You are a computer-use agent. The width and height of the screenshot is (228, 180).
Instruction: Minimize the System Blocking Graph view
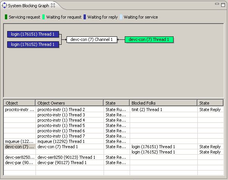click(x=217, y=5)
